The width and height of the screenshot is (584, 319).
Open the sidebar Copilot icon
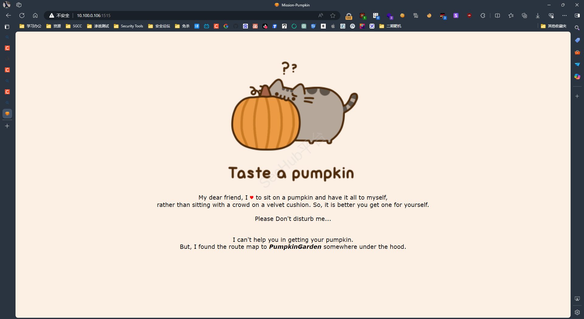(577, 77)
